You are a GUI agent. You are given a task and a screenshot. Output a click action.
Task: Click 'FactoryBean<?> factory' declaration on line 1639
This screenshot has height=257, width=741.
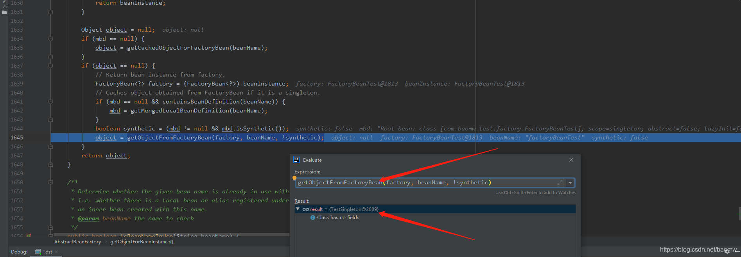134,84
